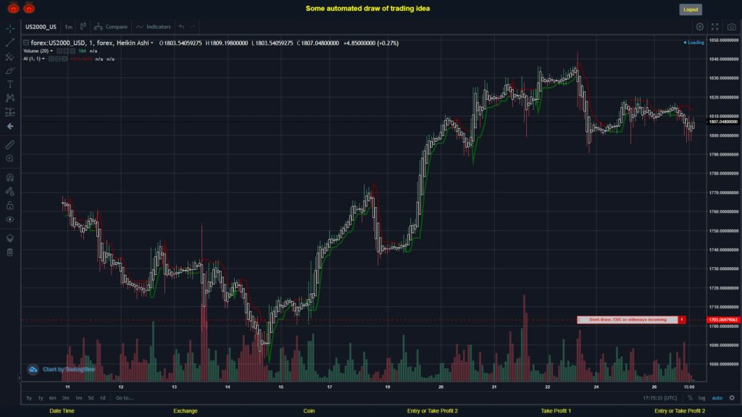Click the current price 1807.048 label
Image resolution: width=742 pixels, height=417 pixels.
click(723, 122)
